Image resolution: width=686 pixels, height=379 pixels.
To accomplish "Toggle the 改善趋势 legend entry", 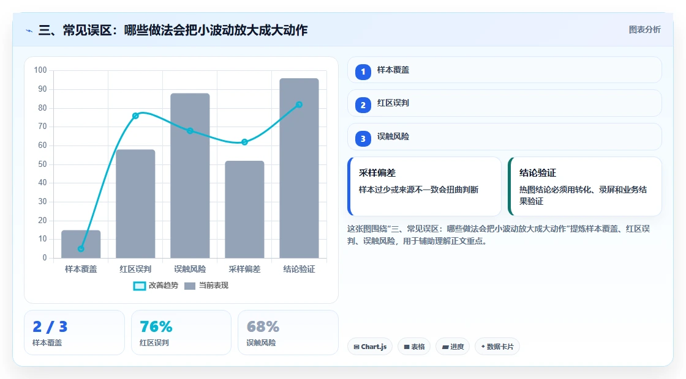I will coord(156,285).
